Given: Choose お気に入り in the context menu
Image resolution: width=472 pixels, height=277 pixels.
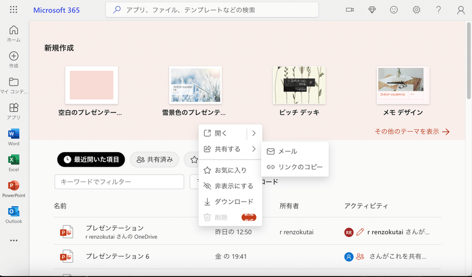Looking at the screenshot, I should tap(230, 170).
